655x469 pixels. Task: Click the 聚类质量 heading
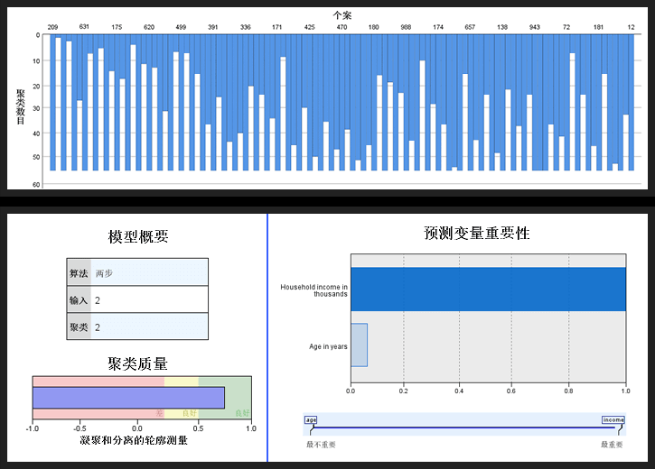click(137, 364)
